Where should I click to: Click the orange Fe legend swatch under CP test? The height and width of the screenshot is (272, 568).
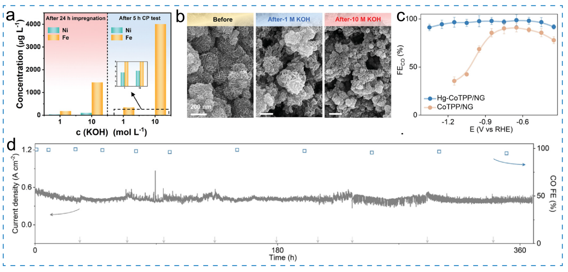click(x=117, y=39)
